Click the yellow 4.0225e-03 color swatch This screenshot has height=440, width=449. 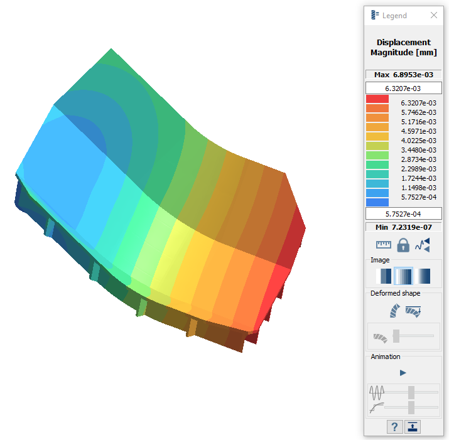tap(377, 146)
